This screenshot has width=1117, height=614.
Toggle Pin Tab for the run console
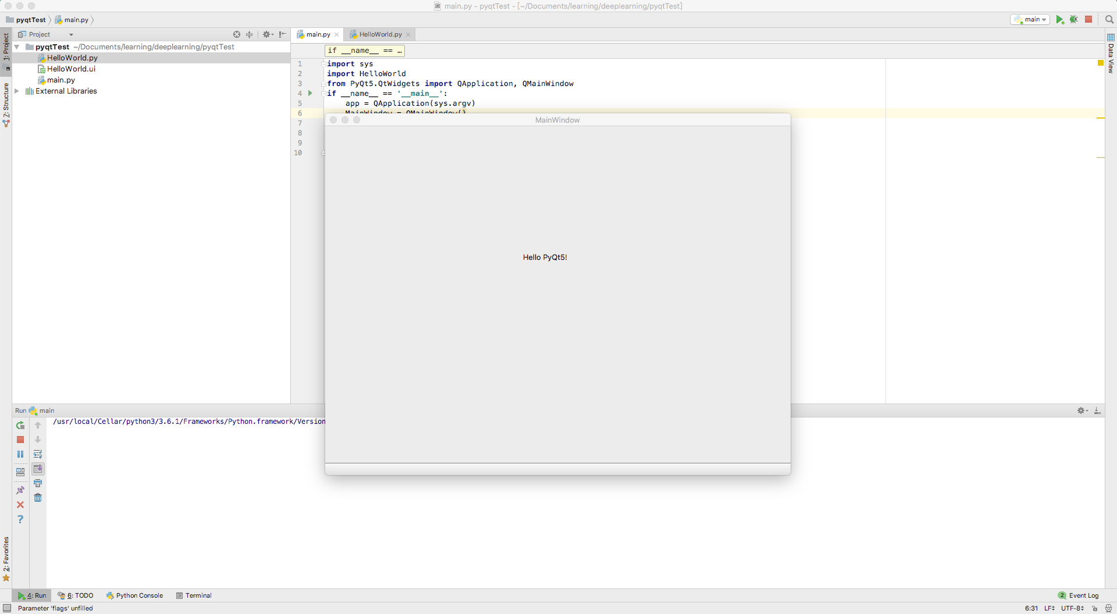pyautogui.click(x=20, y=490)
